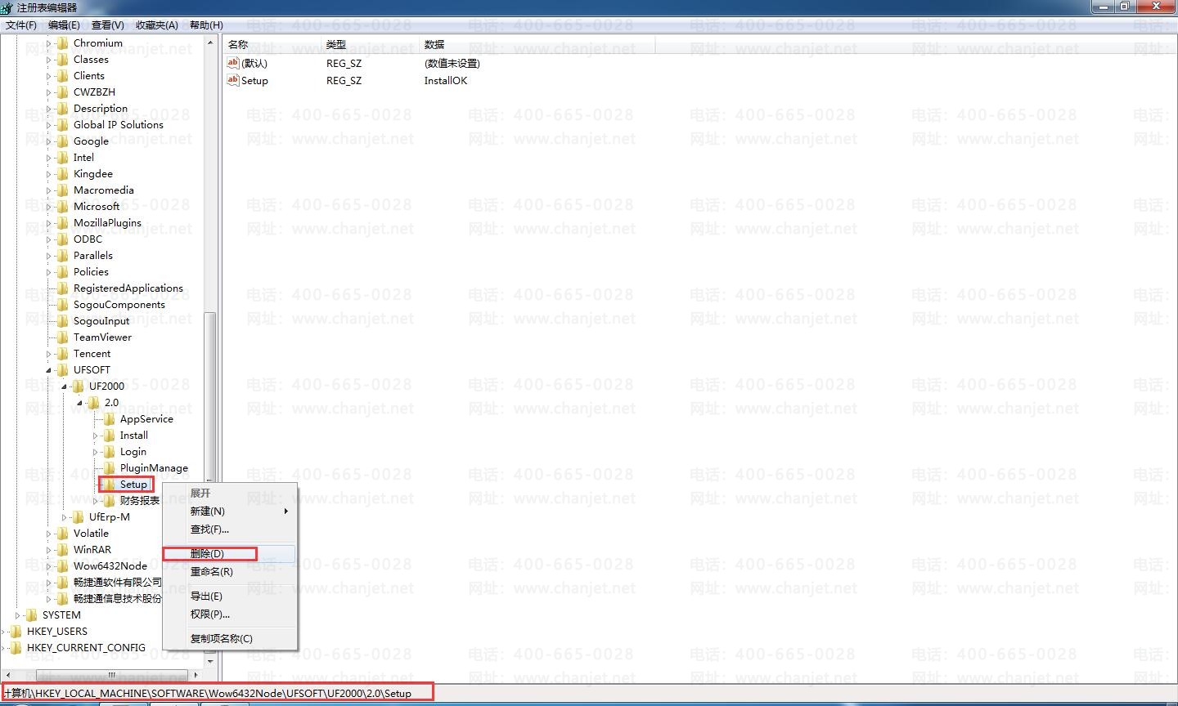Image resolution: width=1178 pixels, height=706 pixels.
Task: Click the InstallOK data value
Action: tap(446, 80)
